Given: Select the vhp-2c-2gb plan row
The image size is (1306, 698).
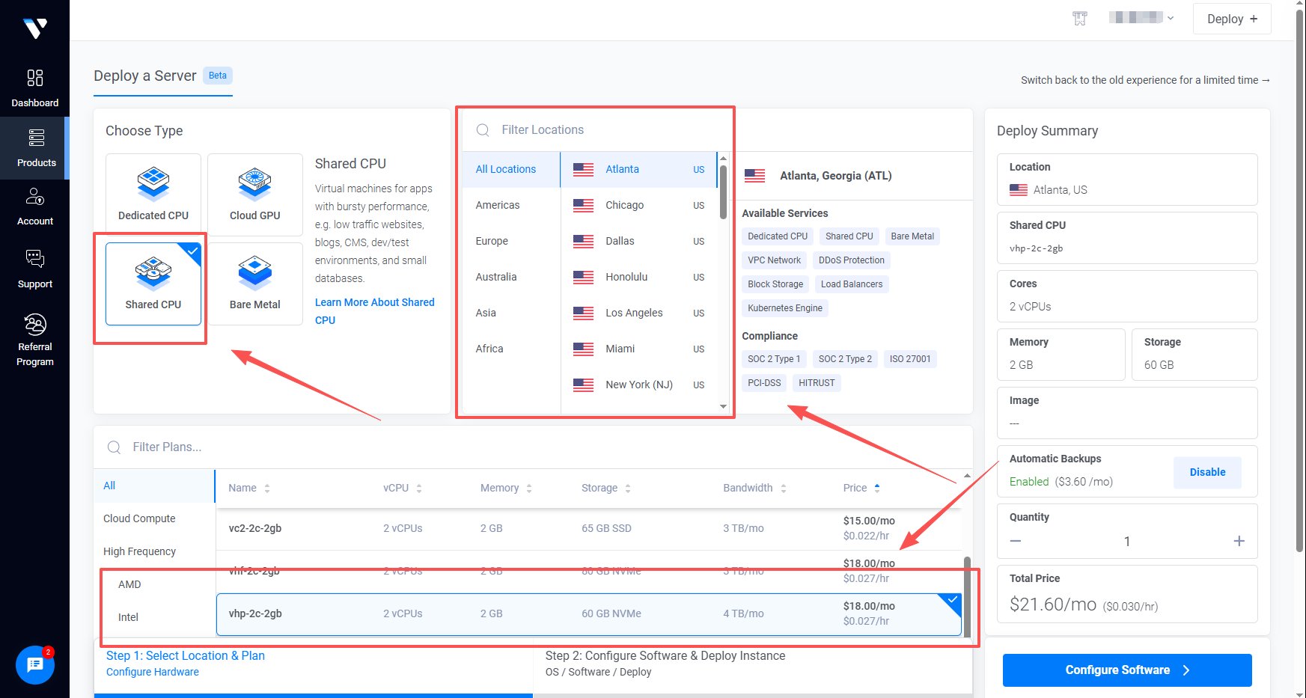Looking at the screenshot, I should pos(589,614).
